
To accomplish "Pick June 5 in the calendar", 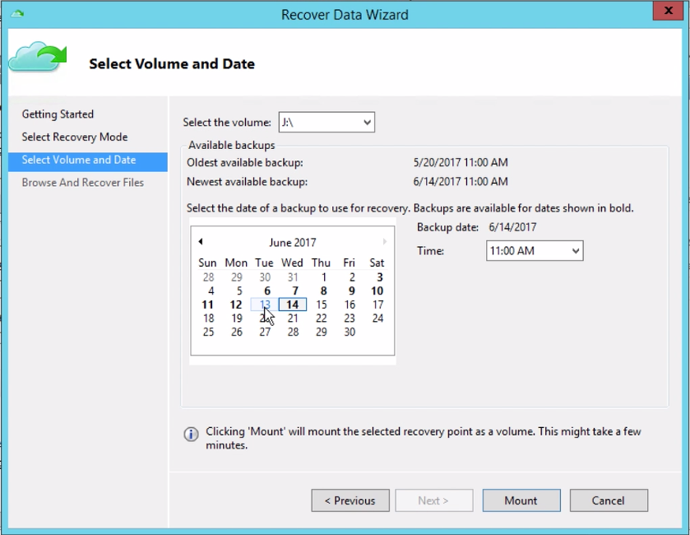I will pos(239,291).
